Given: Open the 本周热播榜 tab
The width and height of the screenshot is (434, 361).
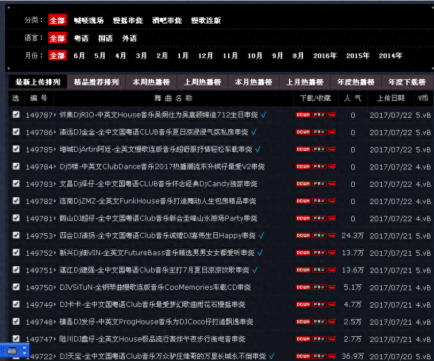Looking at the screenshot, I should click(151, 82).
